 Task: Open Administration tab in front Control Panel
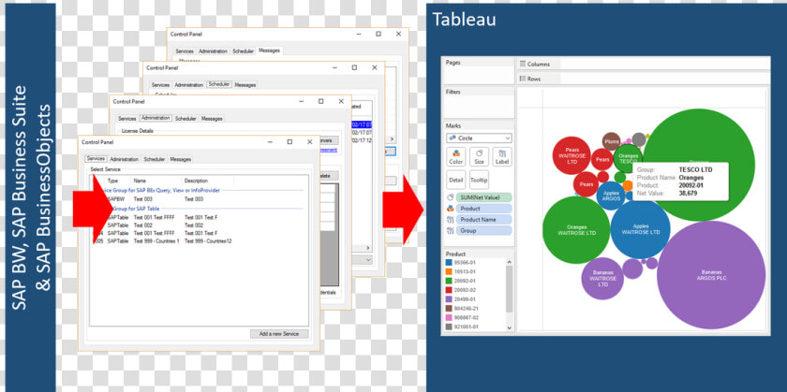coord(124,159)
